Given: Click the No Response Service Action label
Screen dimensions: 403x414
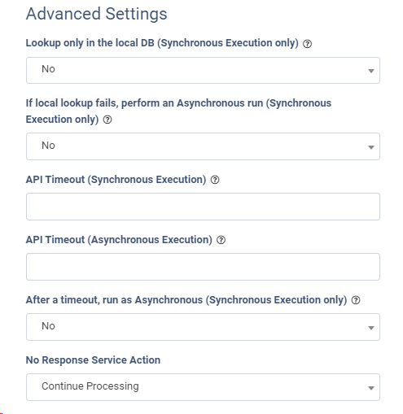Looking at the screenshot, I should pos(93,360).
